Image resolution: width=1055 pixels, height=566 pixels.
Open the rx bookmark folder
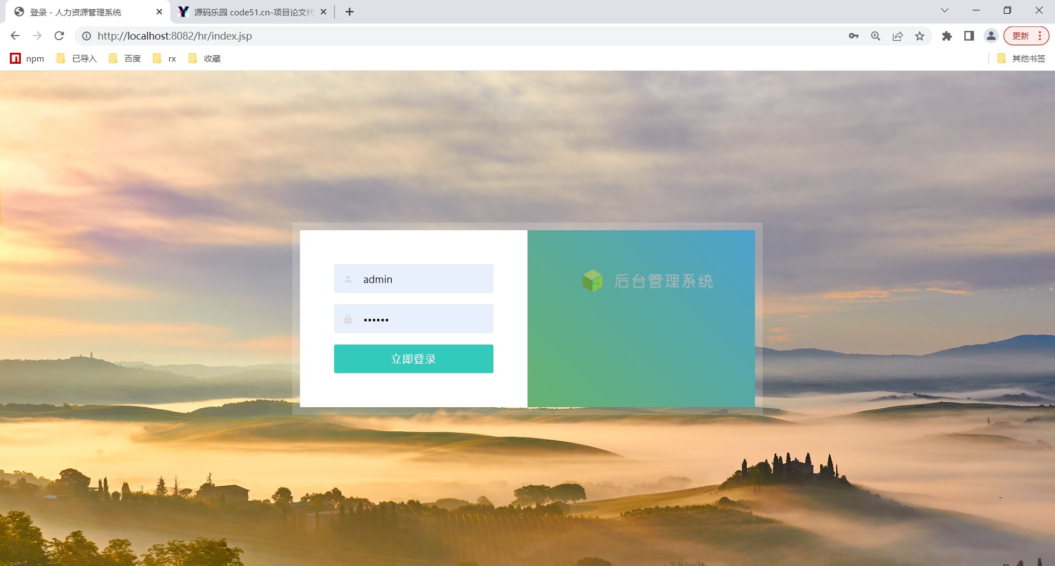(165, 58)
